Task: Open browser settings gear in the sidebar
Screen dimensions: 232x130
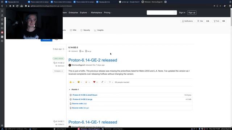Action: [2, 126]
